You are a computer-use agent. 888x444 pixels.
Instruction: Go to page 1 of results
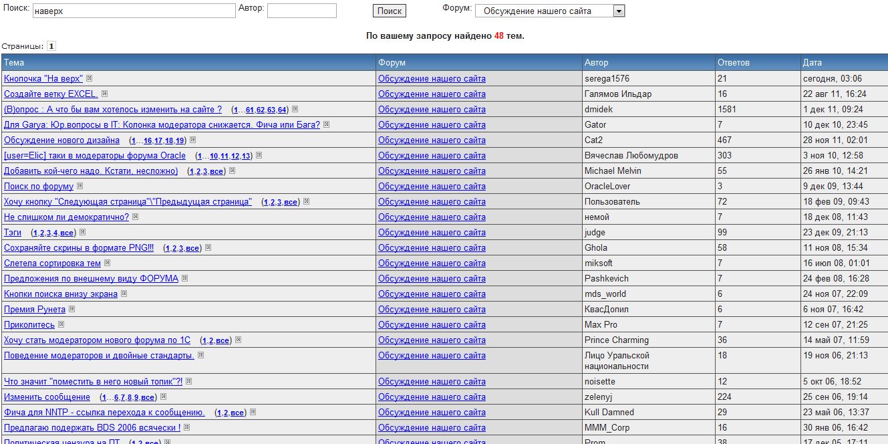(51, 46)
